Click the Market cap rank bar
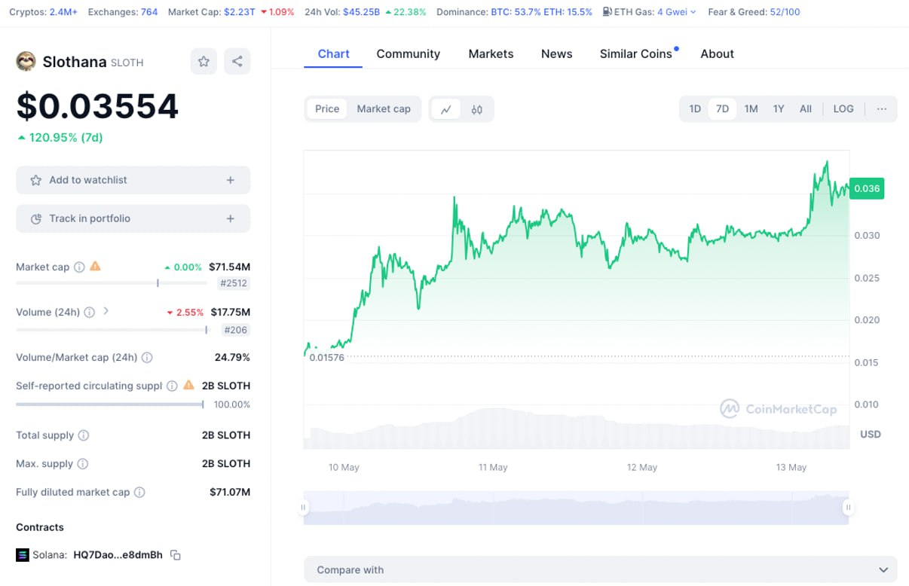This screenshot has height=586, width=909. click(x=112, y=283)
